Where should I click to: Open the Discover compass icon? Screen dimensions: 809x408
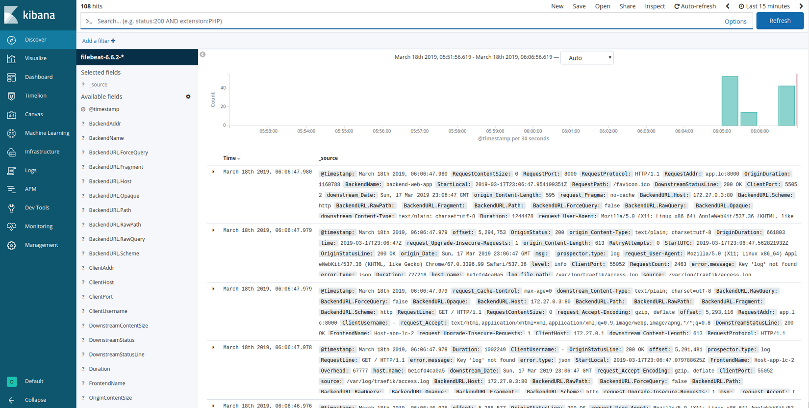point(11,40)
